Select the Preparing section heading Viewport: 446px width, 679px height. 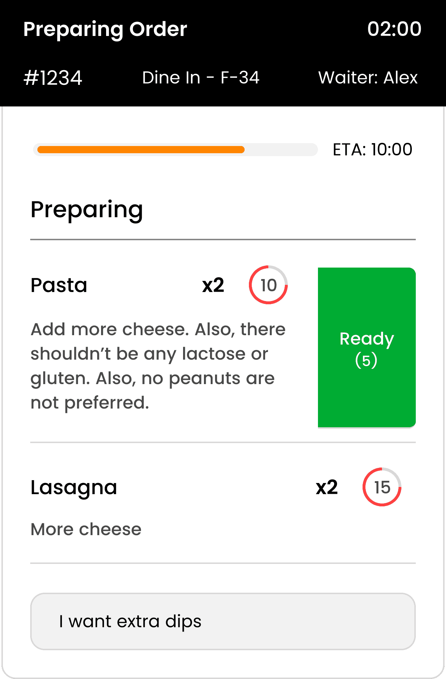pos(87,210)
